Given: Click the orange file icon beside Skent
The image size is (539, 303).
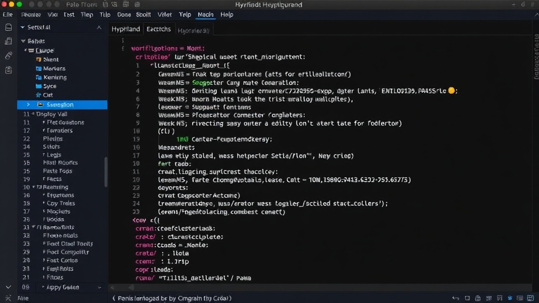Looking at the screenshot, I should [38, 59].
